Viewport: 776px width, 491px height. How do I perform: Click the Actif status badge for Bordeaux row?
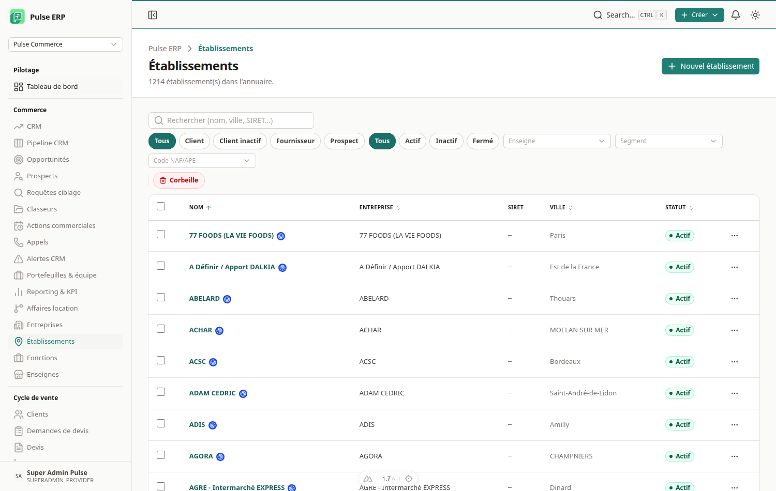click(679, 362)
